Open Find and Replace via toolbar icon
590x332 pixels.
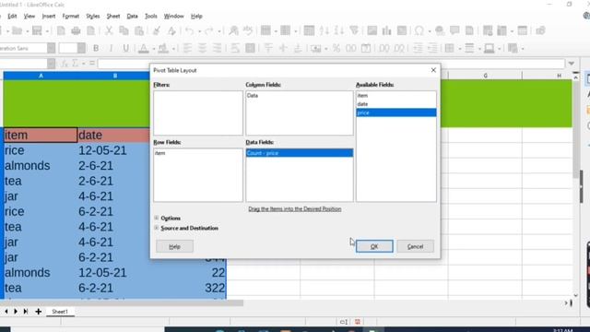click(233, 30)
